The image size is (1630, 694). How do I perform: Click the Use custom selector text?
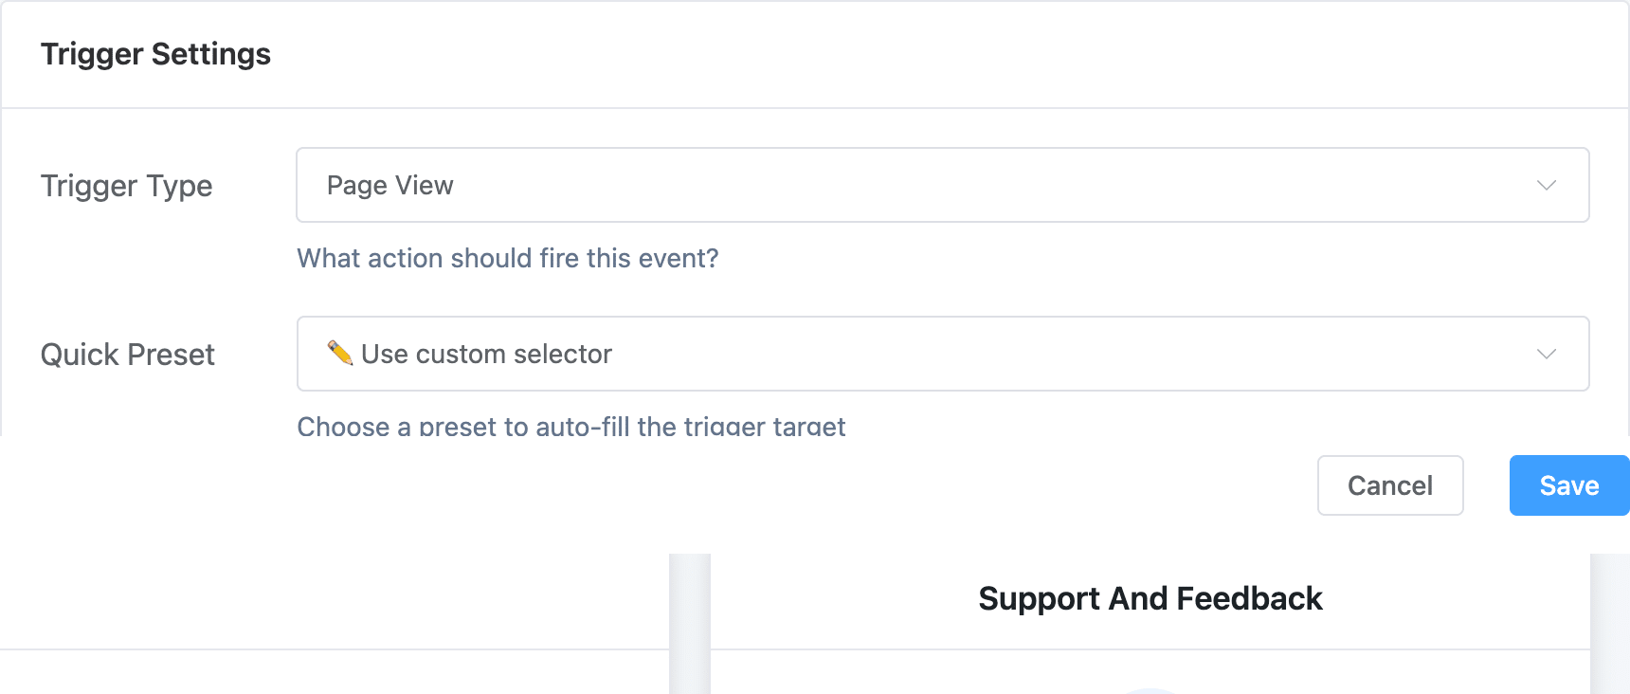(x=487, y=354)
